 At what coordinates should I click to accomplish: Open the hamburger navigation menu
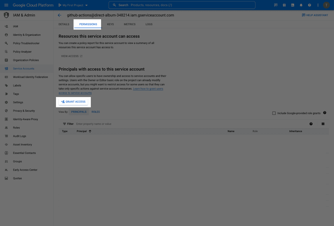(6, 5)
